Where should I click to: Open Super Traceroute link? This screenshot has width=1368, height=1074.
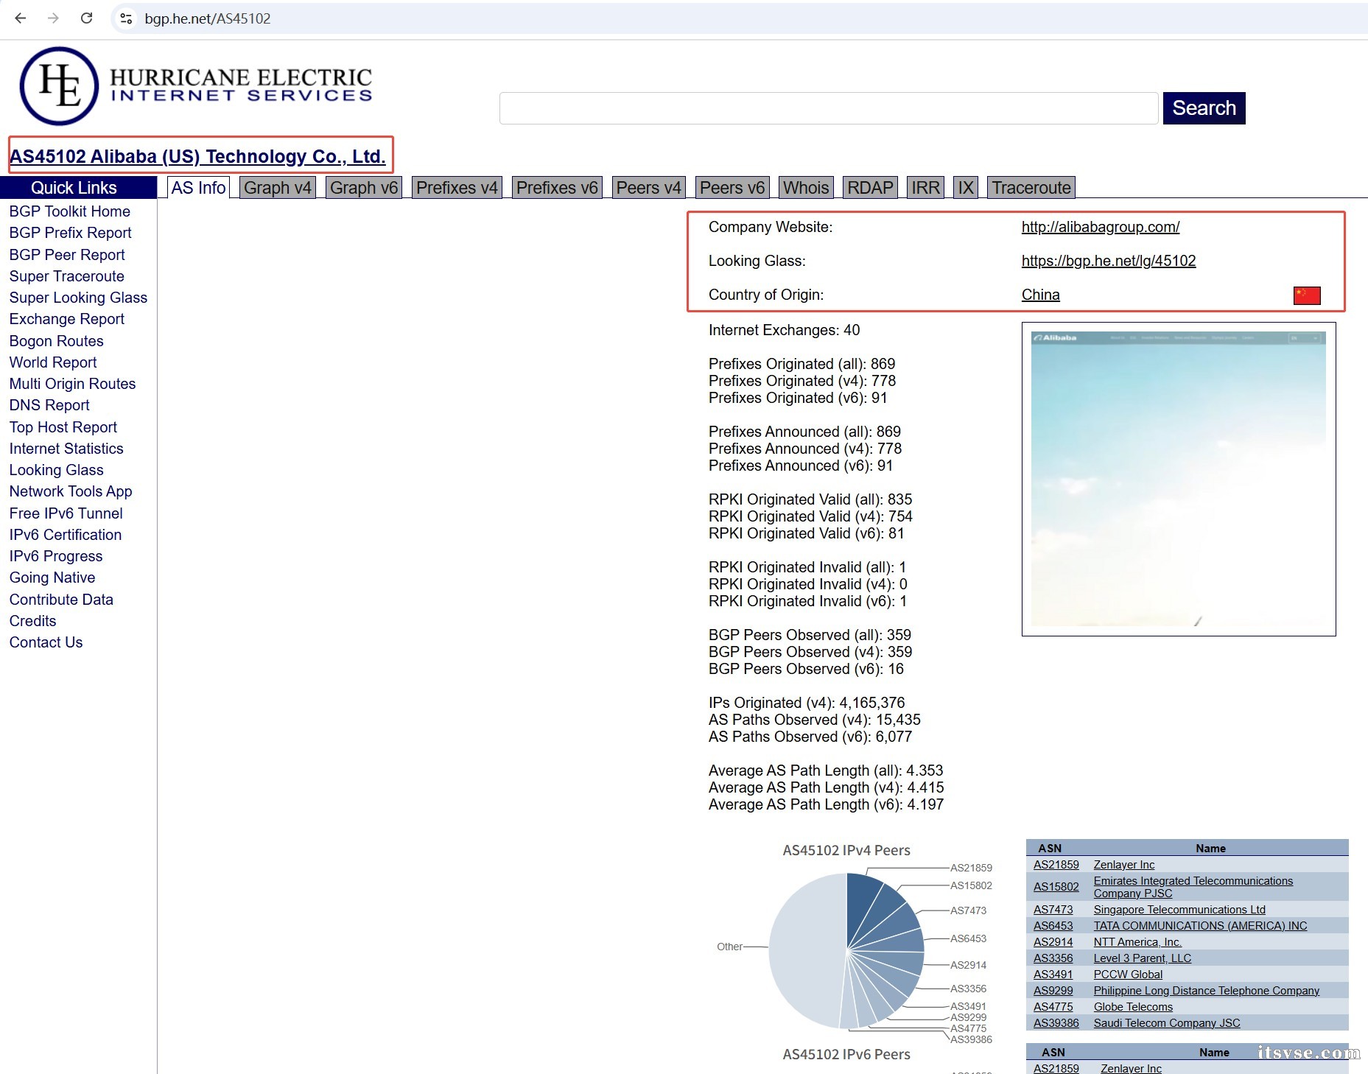pyautogui.click(x=67, y=276)
